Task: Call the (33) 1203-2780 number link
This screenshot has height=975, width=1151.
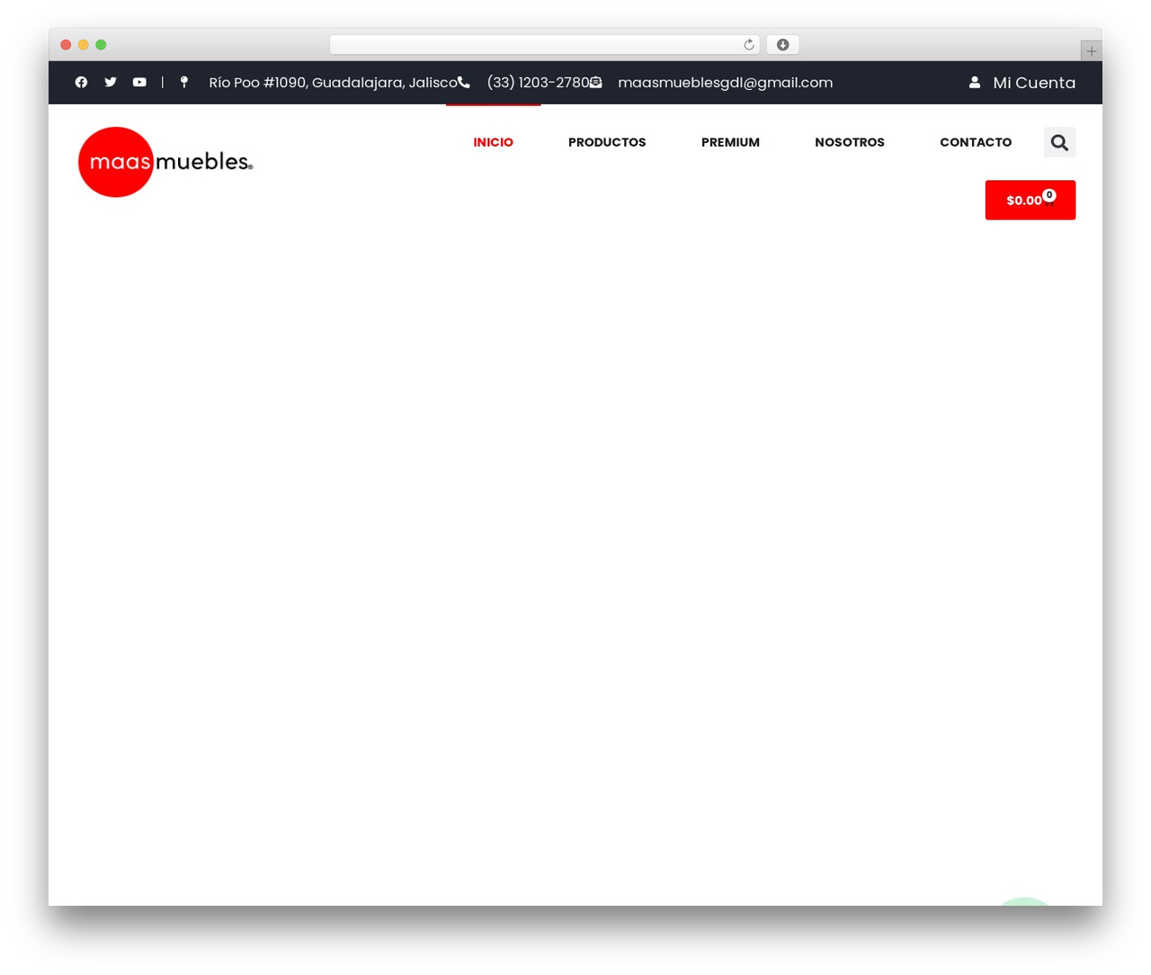Action: 538,83
